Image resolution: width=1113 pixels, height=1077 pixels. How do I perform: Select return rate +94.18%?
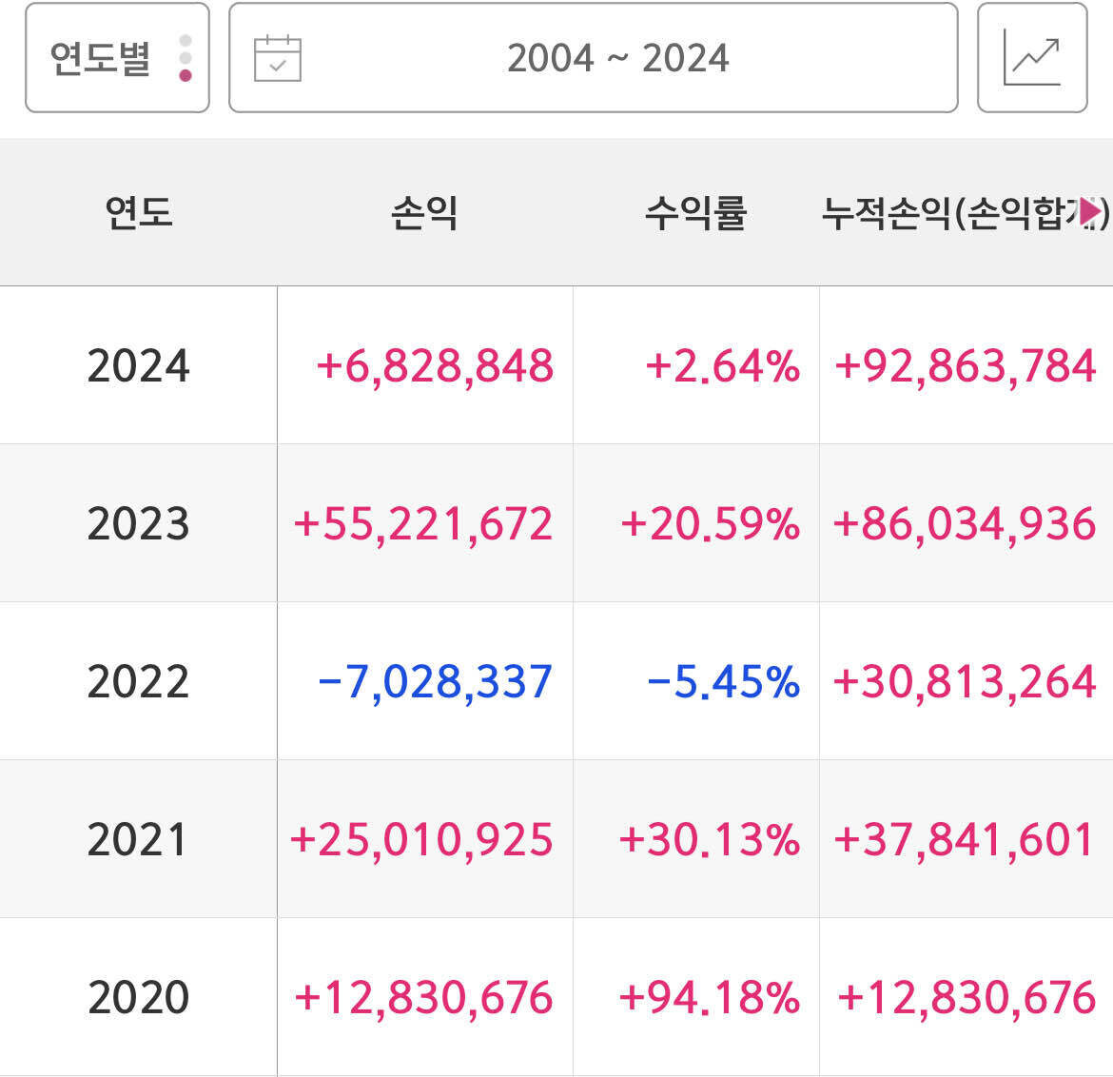pos(709,997)
